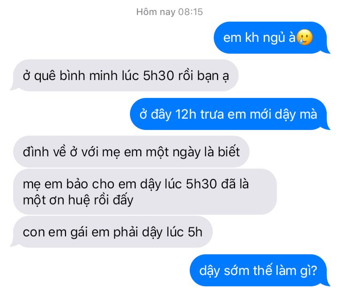Screen dimensions: 339x292
Task: Select the "em kh ngủ à" message bubble
Action: pyautogui.click(x=272, y=38)
